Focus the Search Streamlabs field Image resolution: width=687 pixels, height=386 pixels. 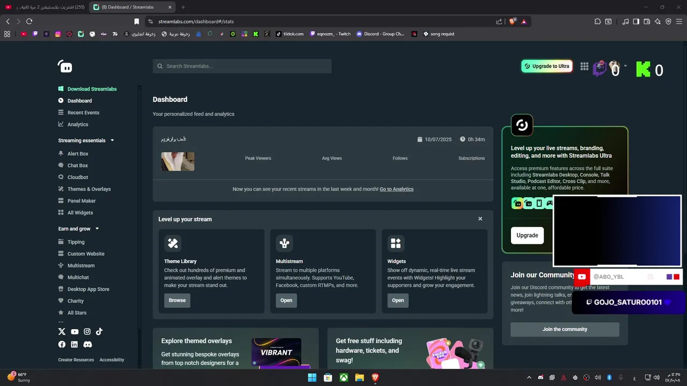tap(242, 66)
